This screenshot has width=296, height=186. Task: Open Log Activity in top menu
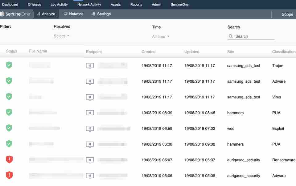pos(59,5)
